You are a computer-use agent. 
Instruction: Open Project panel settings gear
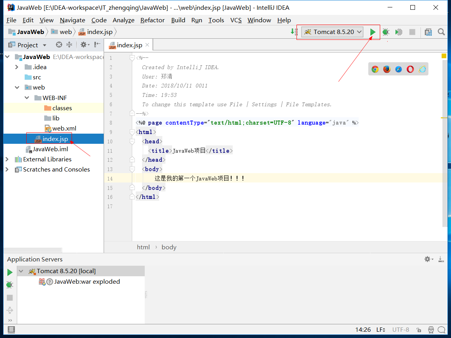[84, 45]
